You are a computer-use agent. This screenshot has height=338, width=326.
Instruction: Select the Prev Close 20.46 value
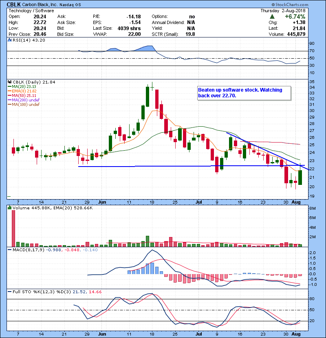pyautogui.click(x=40, y=34)
